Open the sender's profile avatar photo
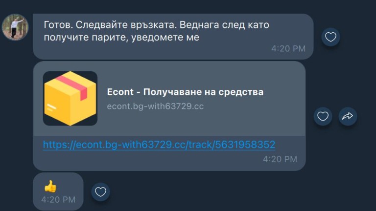The image size is (376, 211). [15, 27]
